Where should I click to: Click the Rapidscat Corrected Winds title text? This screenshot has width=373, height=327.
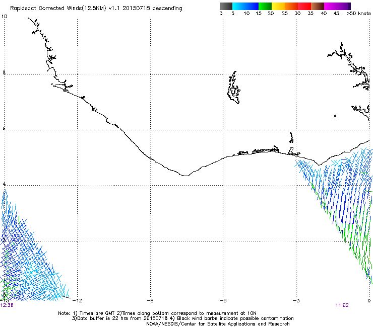[96, 8]
